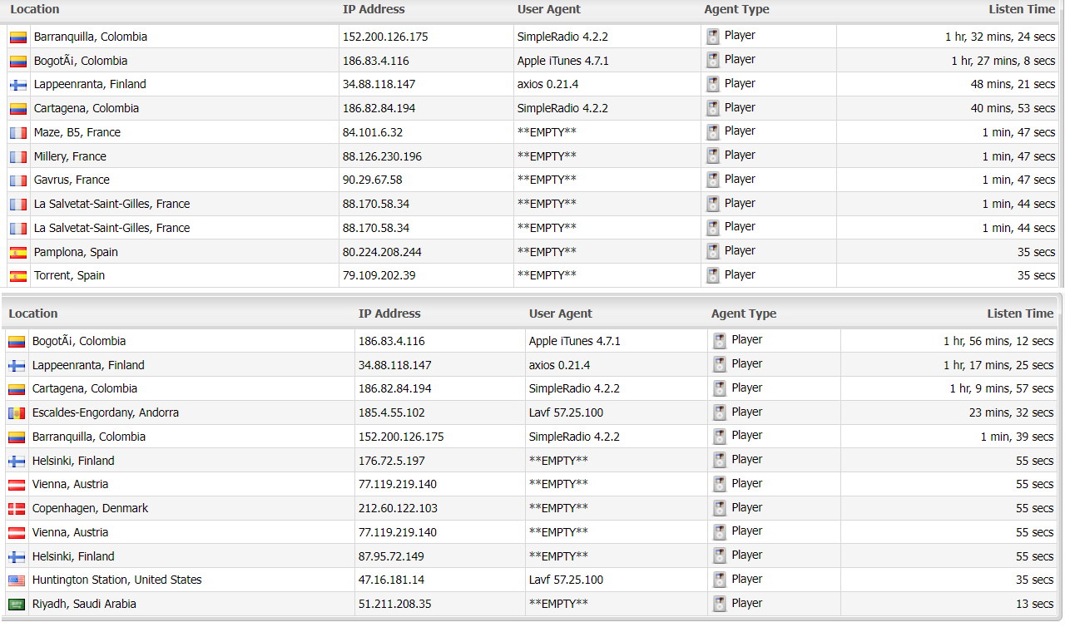
Task: Click the Player icon in the Millery, France row
Action: pos(713,156)
